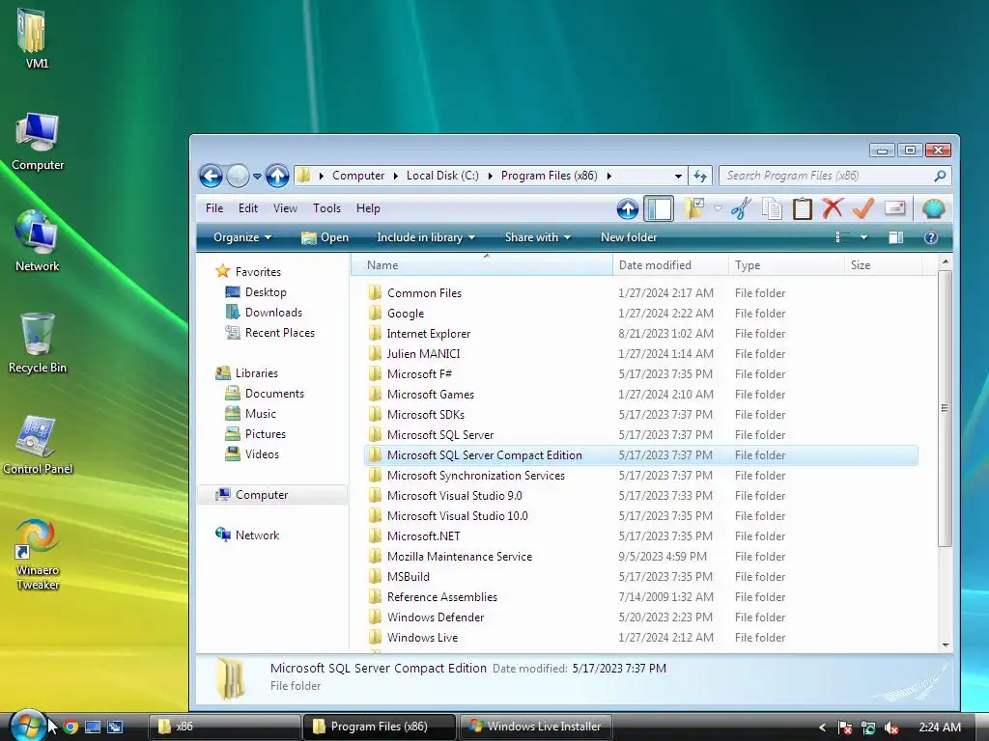Screen dimensions: 989x741
Task: Sort by the Size column header
Action: tap(883, 265)
